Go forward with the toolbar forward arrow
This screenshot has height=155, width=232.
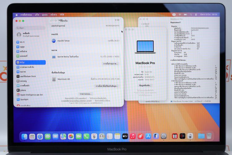pyautogui.click(x=55, y=21)
